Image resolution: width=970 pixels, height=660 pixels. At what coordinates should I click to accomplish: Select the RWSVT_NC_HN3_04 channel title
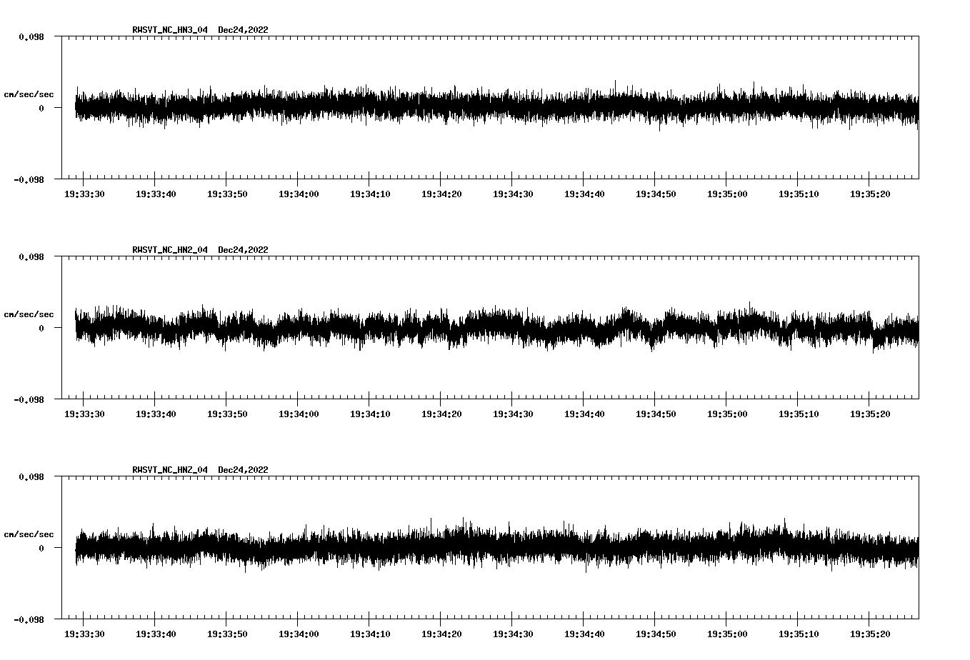(x=169, y=30)
